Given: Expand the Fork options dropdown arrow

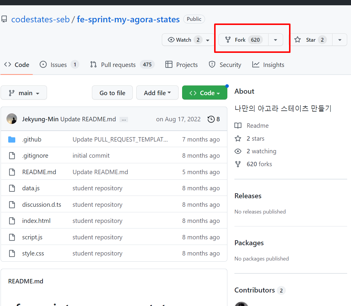Looking at the screenshot, I should tap(276, 40).
